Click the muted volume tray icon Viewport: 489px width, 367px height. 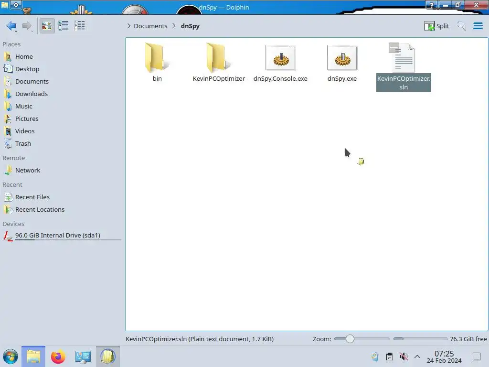404,356
